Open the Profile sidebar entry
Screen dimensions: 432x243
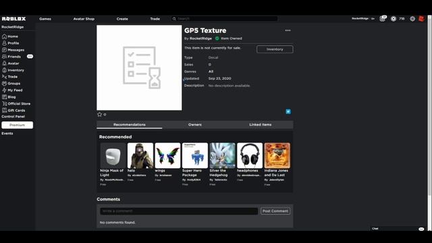(x=11, y=43)
